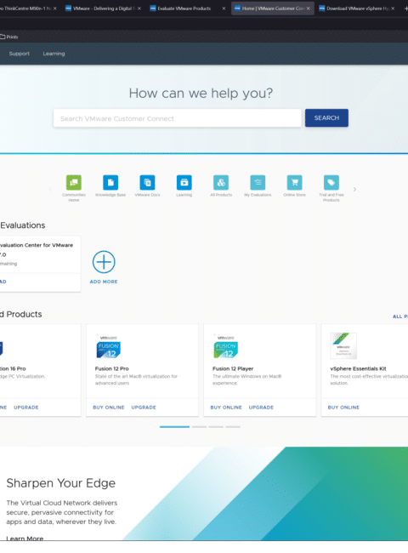Click the Fusion 12 Player product title

[233, 368]
